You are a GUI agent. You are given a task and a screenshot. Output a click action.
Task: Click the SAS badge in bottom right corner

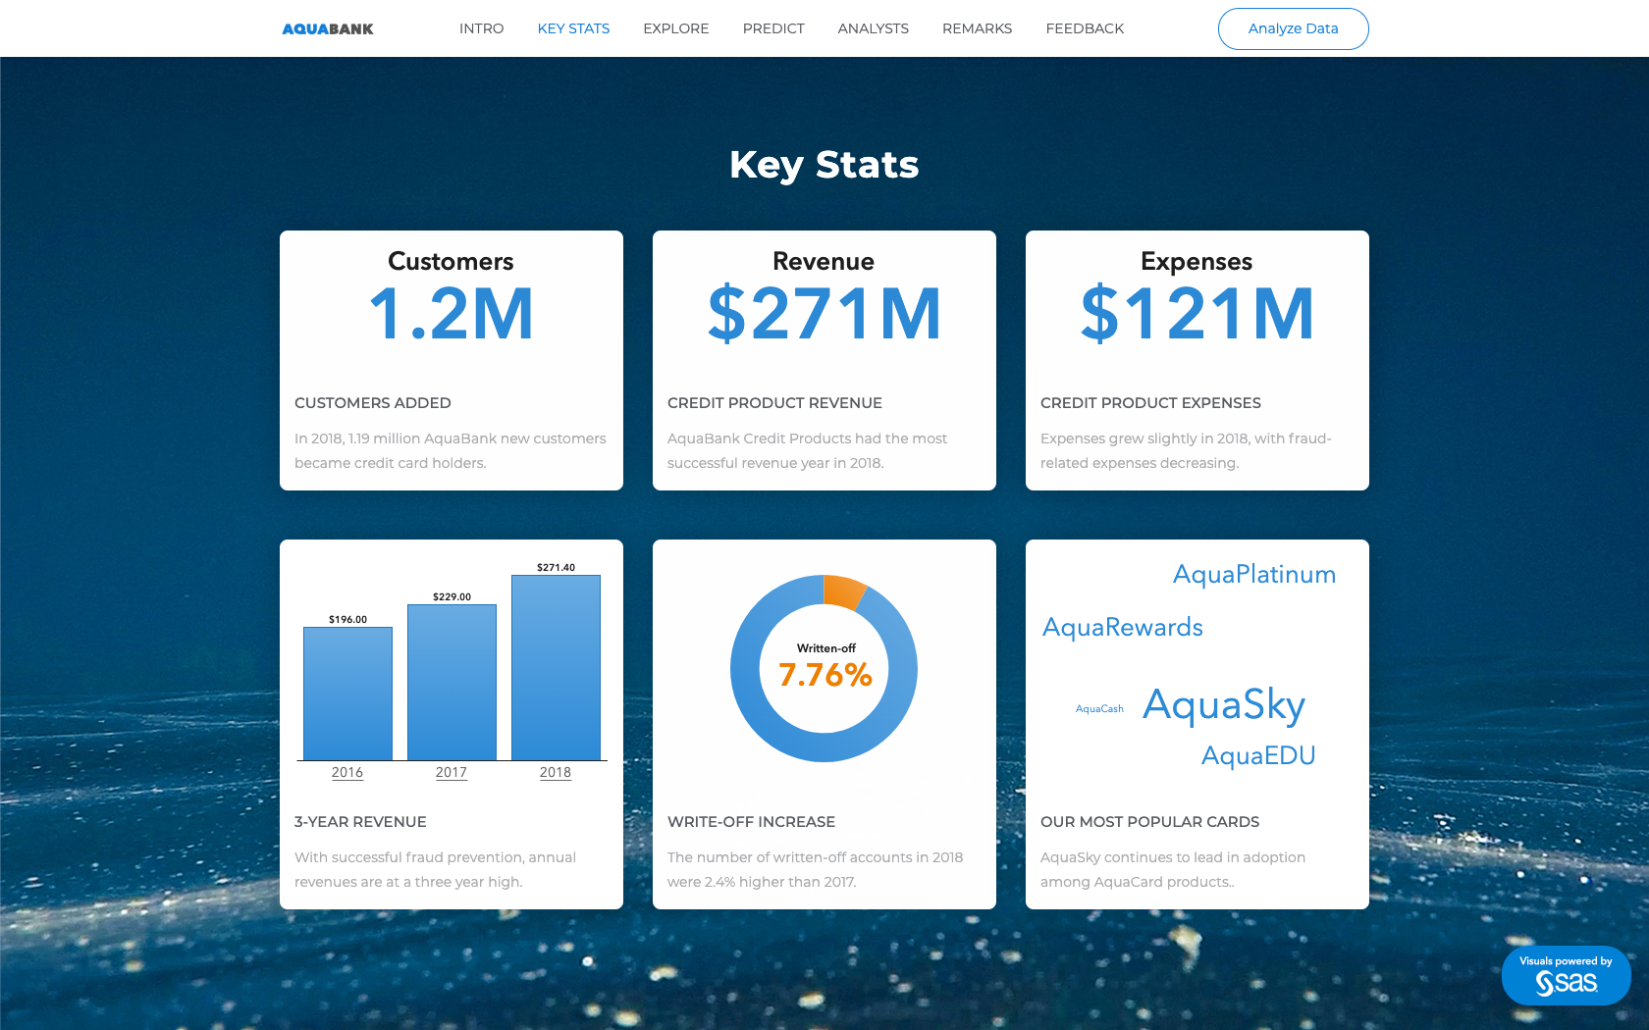coord(1566,975)
